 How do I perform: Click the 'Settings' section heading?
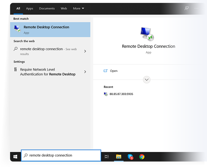click(x=19, y=62)
